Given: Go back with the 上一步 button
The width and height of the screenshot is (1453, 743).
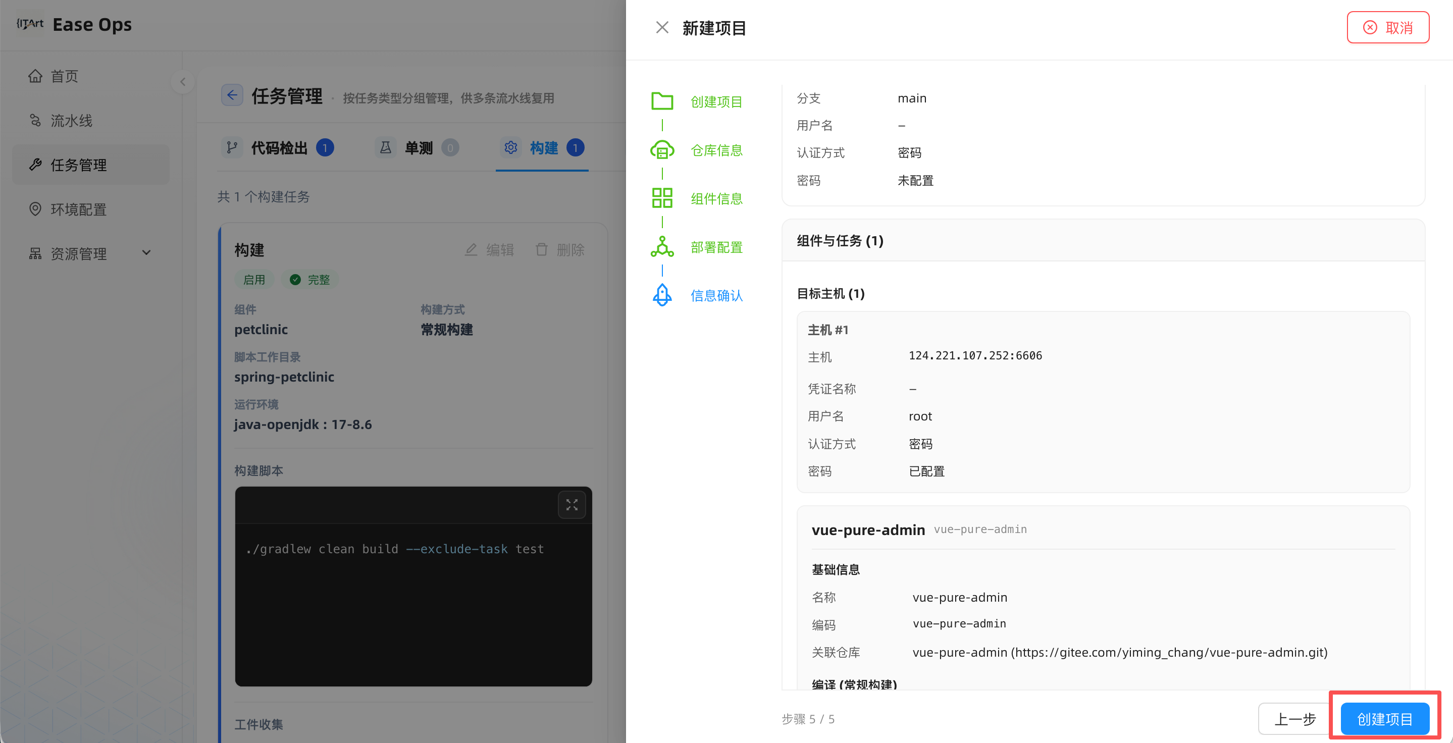Looking at the screenshot, I should 1295,719.
